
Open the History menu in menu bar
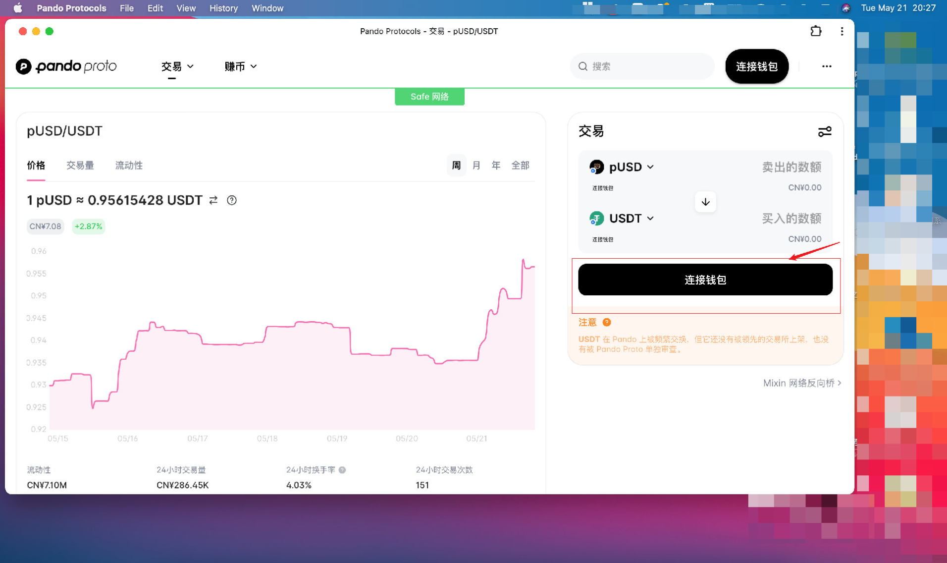[223, 8]
